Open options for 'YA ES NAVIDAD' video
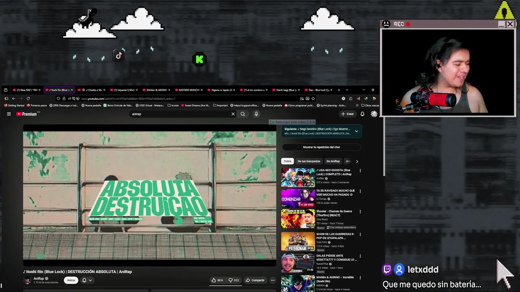The height and width of the screenshot is (292, 520). 360,191
